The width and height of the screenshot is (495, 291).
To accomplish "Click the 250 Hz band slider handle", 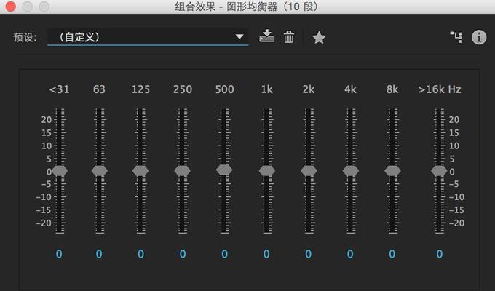I will tap(183, 171).
